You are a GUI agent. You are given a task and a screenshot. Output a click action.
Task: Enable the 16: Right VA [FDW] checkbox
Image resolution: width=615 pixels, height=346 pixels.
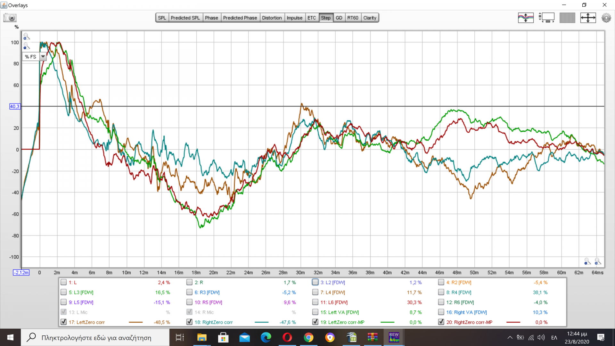pyautogui.click(x=441, y=312)
